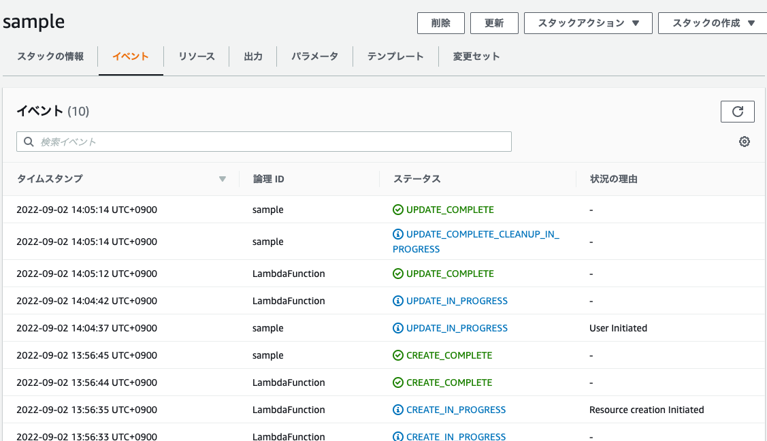
Task: Click timestamp 2022-09-02 14:04:37
Action: tap(86, 328)
